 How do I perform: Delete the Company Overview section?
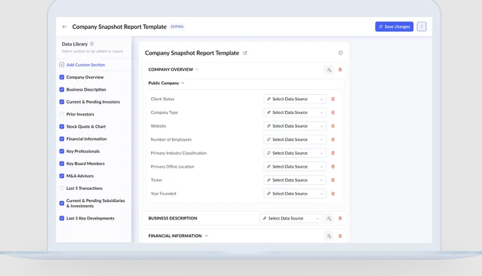[340, 70]
